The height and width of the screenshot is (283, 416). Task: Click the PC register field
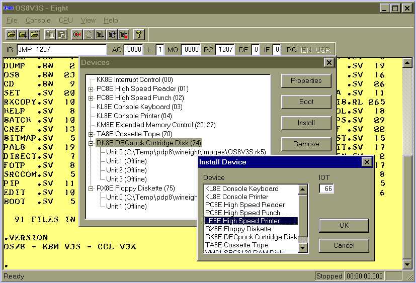[x=225, y=50]
